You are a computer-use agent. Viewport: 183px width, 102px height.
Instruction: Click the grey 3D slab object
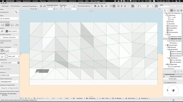pyautogui.click(x=42, y=71)
